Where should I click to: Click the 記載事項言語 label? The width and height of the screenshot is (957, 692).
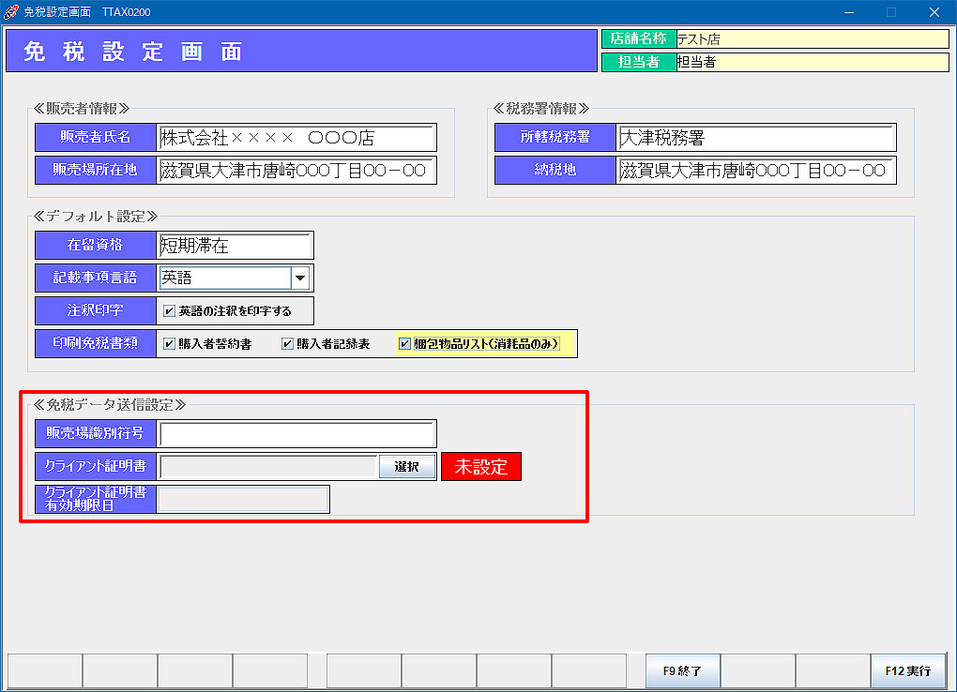point(96,278)
